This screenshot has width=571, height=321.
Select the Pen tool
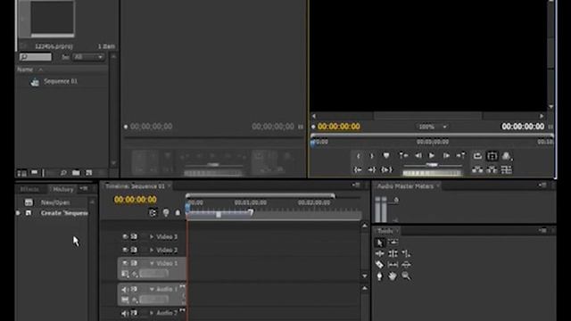click(x=379, y=276)
